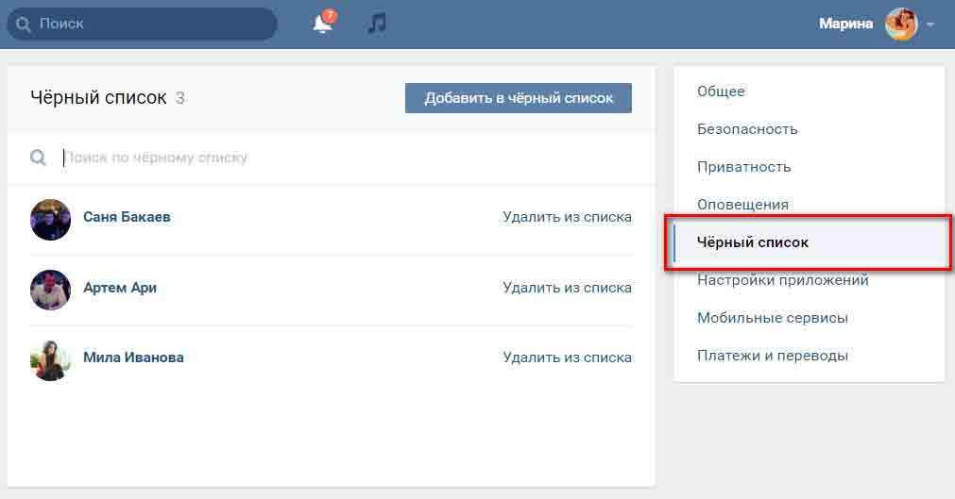The height and width of the screenshot is (499, 955).
Task: Open the music note icon
Action: point(377,24)
